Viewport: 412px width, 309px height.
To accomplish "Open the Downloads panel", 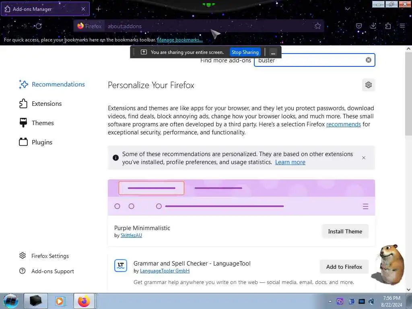I will (x=373, y=26).
